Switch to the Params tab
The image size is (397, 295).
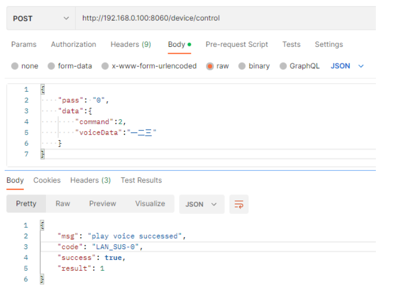coord(24,44)
